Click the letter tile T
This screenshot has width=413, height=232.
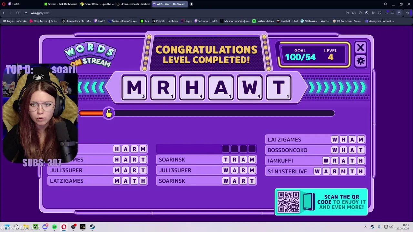[279, 88]
